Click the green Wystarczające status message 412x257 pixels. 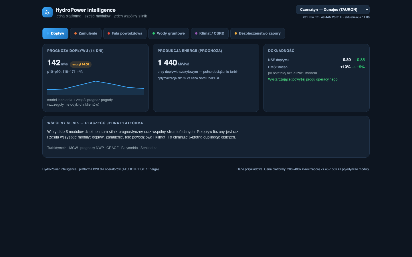coord(303,79)
